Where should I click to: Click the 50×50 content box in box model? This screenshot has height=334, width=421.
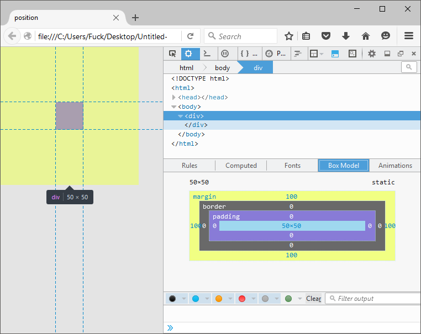[292, 226]
